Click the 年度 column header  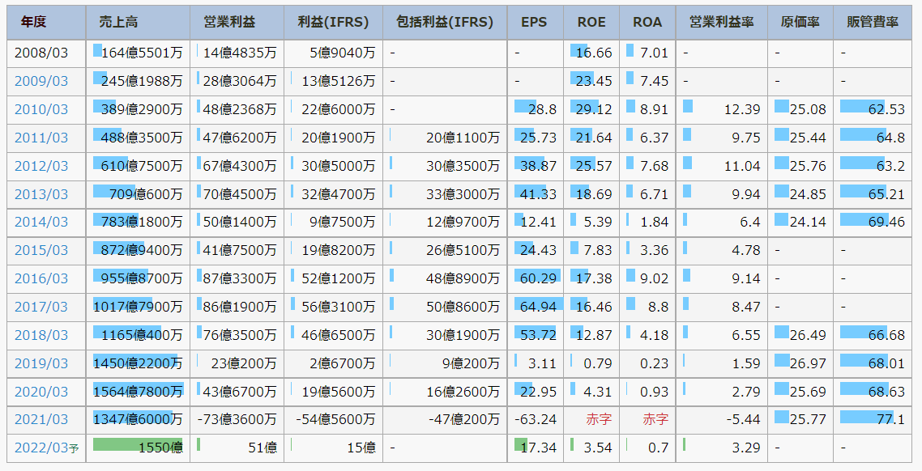point(46,23)
